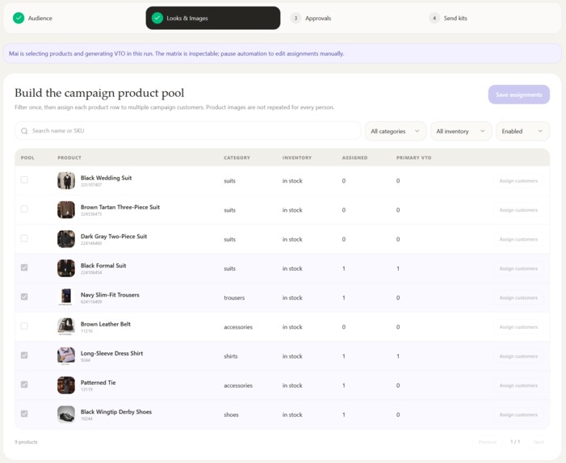Viewport: 566px width, 463px height.
Task: Click the step 4 number badge
Action: tap(434, 18)
